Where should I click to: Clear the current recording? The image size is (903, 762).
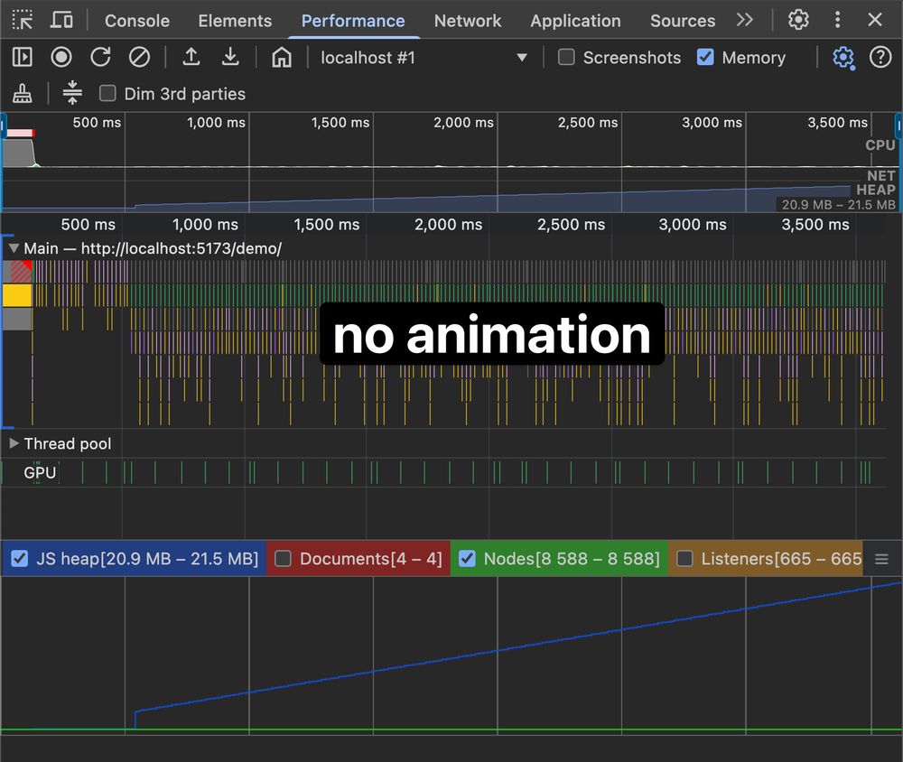click(x=139, y=57)
